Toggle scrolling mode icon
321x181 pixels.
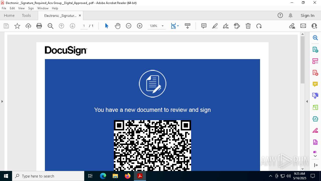click(x=188, y=26)
